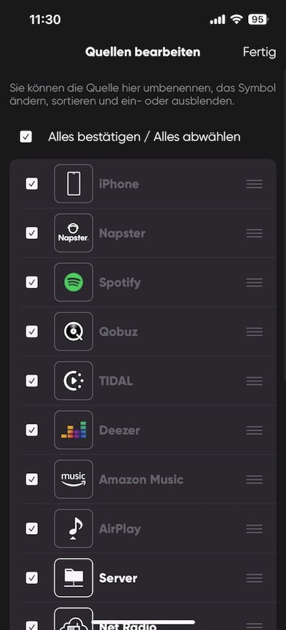Uncheck the Spotify source checkbox

(x=31, y=282)
